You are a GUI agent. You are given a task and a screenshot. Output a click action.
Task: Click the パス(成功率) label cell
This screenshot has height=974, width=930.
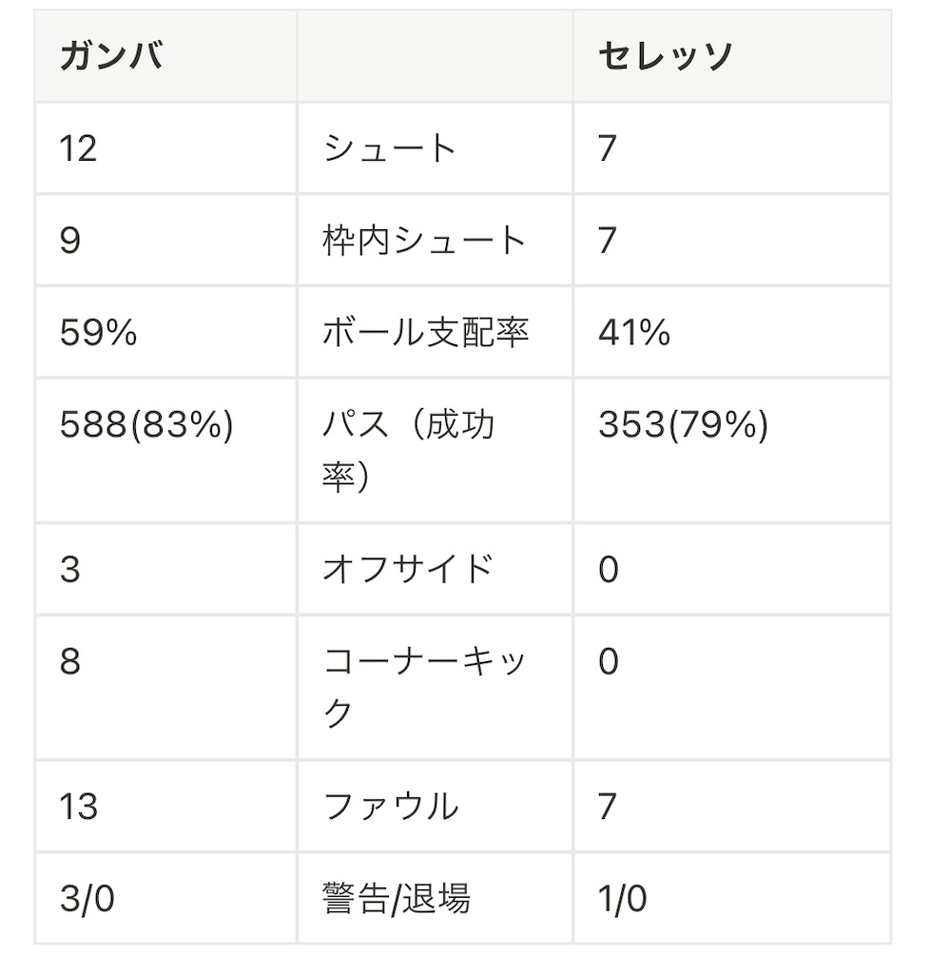[435, 450]
